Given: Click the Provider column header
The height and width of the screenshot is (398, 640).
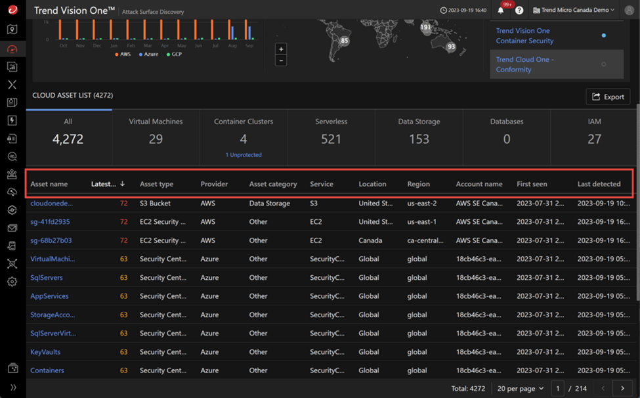Looking at the screenshot, I should pos(214,184).
